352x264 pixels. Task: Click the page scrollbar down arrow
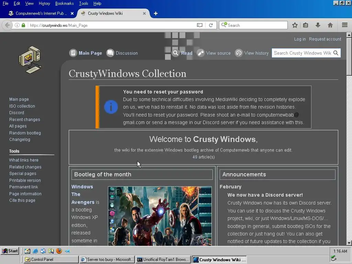pos(349,243)
